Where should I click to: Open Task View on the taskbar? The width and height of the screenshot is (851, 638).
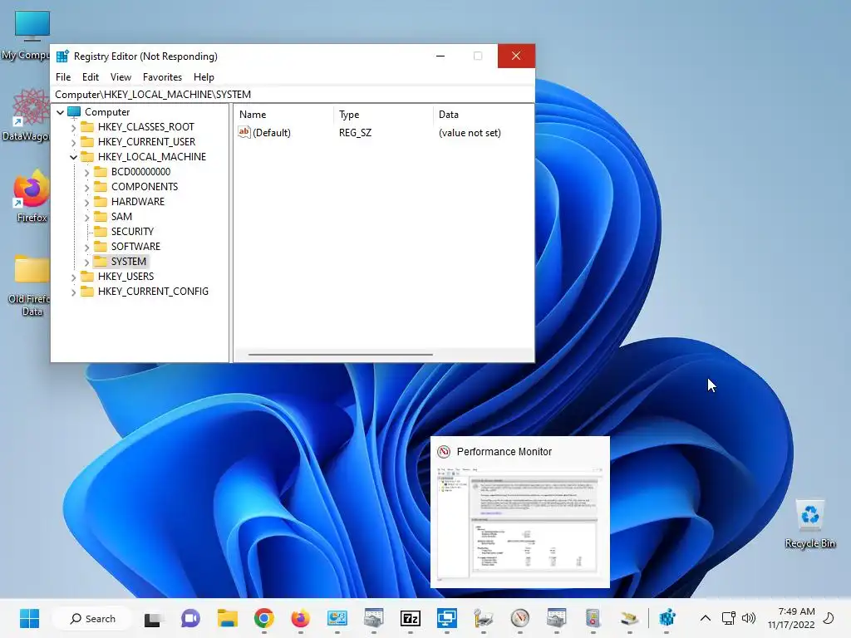tap(153, 618)
